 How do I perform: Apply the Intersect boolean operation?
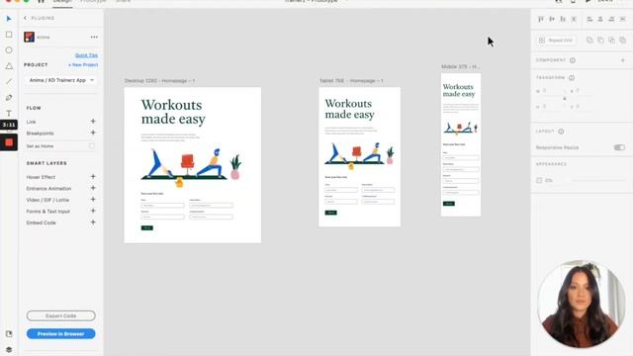(x=611, y=40)
